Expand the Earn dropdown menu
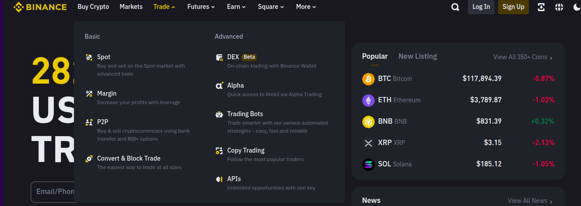Image resolution: width=581 pixels, height=206 pixels. 236,7
